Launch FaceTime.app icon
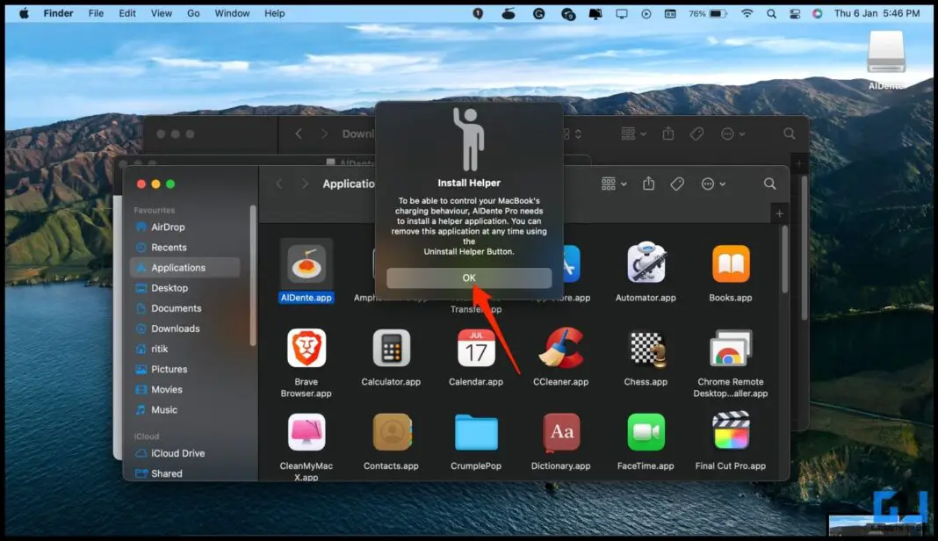 [x=646, y=432]
